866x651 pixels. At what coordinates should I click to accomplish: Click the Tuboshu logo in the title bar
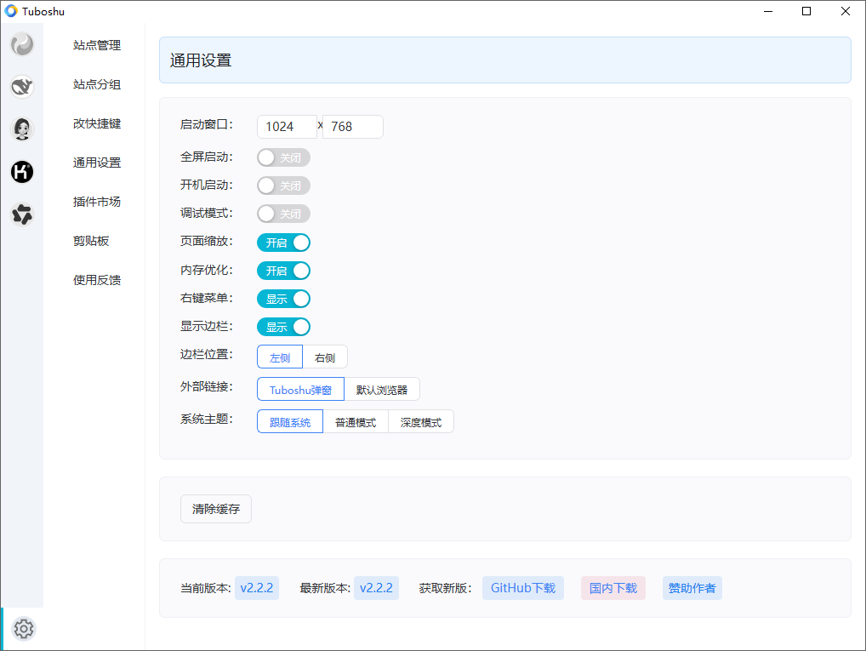(10, 11)
